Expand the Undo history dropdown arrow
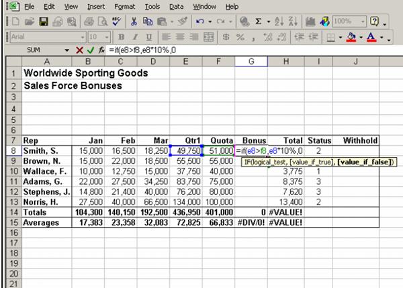 click(x=210, y=21)
